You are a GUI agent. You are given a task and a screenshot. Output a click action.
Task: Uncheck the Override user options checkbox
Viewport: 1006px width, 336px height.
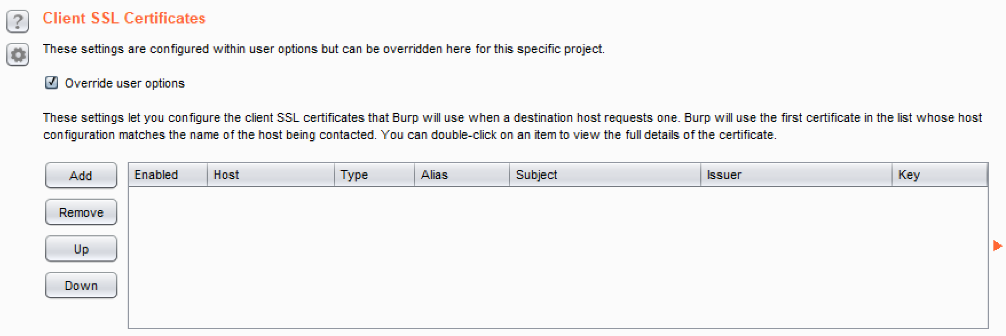tap(52, 83)
